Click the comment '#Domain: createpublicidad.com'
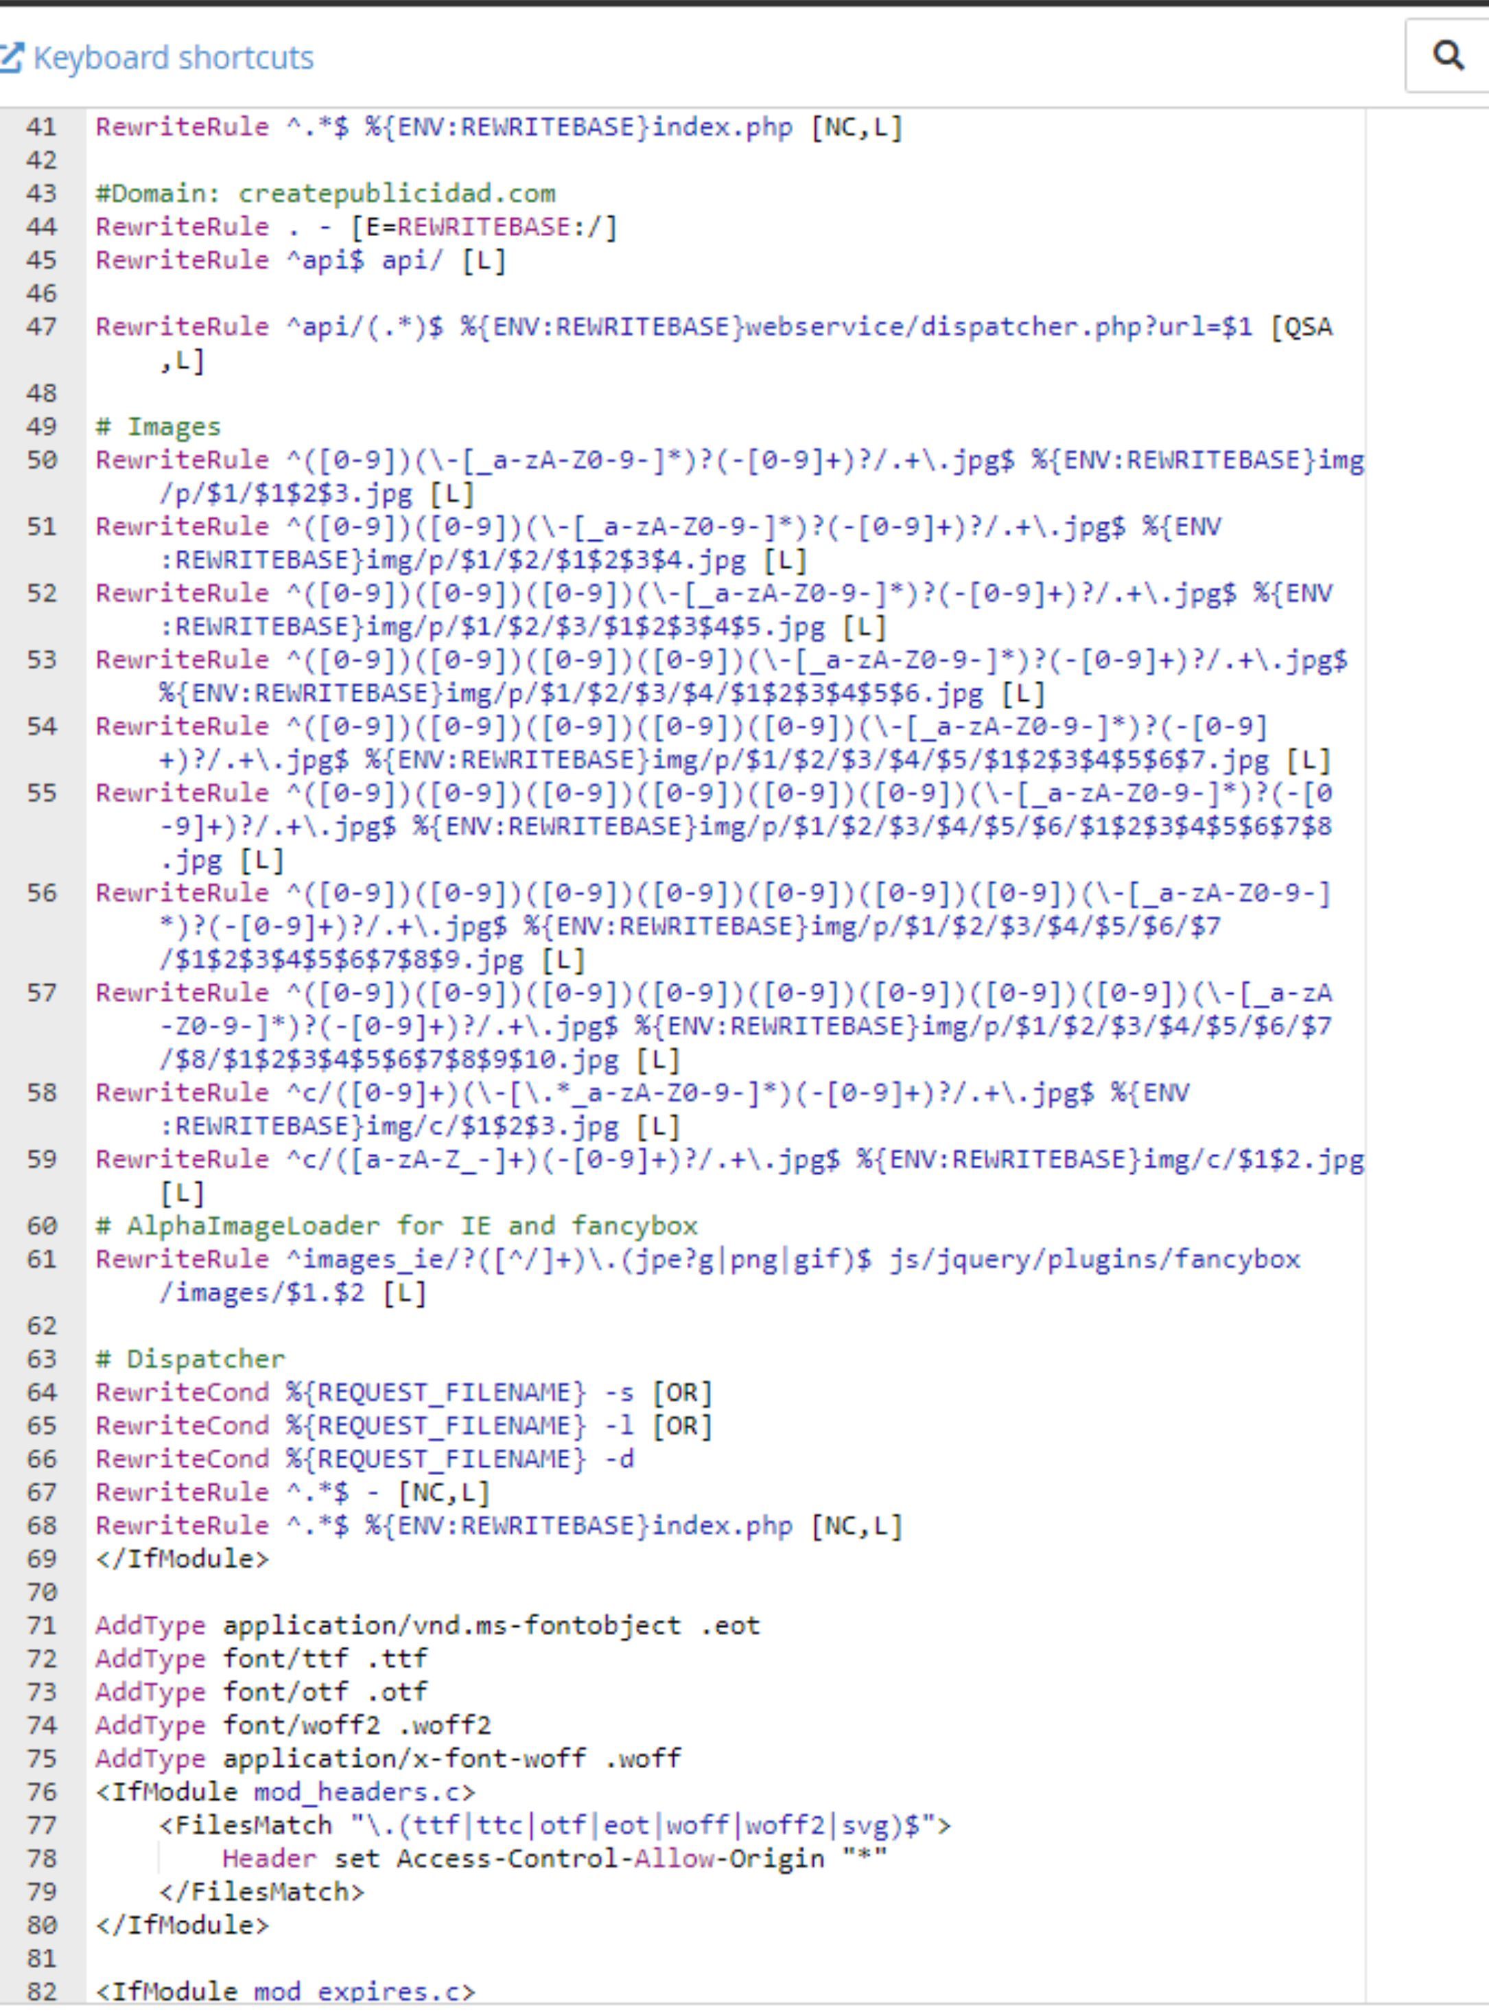Screen dimensions: 1489x2016 pyautogui.click(x=325, y=194)
